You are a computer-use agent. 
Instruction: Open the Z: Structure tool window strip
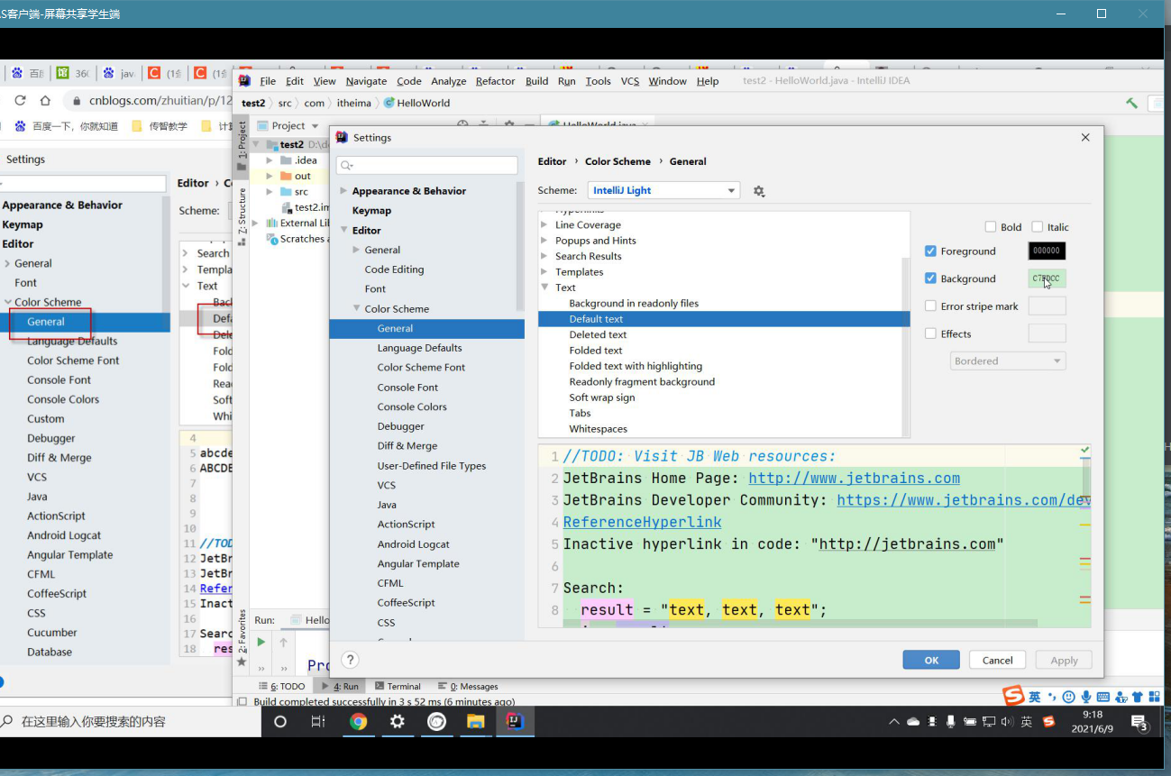[242, 216]
